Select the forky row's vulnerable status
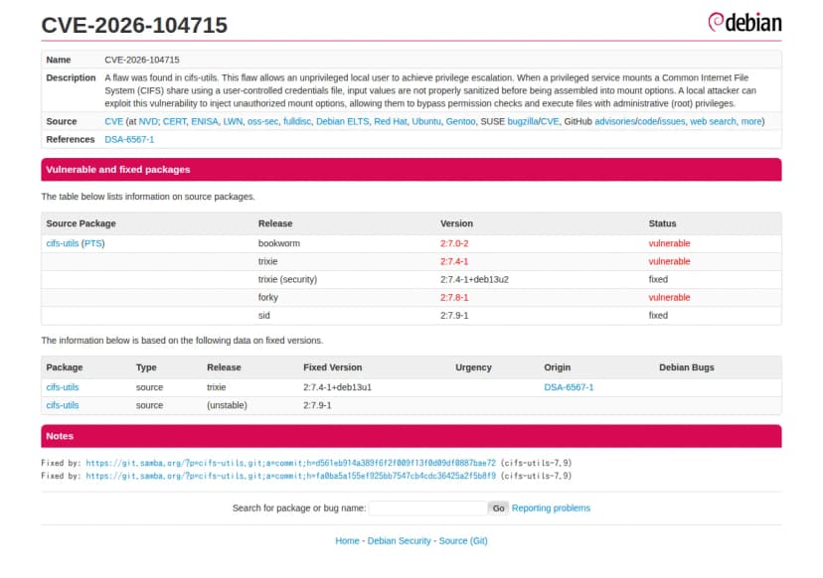The image size is (823, 578). 669,297
